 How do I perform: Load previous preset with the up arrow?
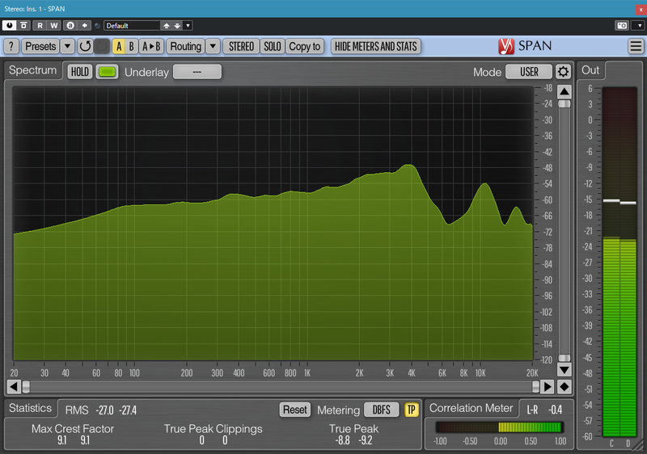coord(167,26)
